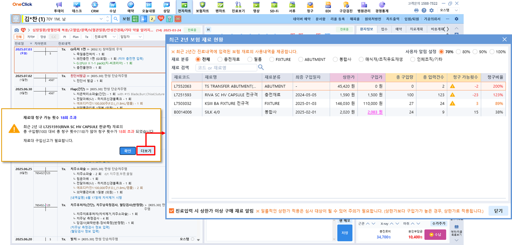Switch to the 치료계획 tab

click(416, 29)
